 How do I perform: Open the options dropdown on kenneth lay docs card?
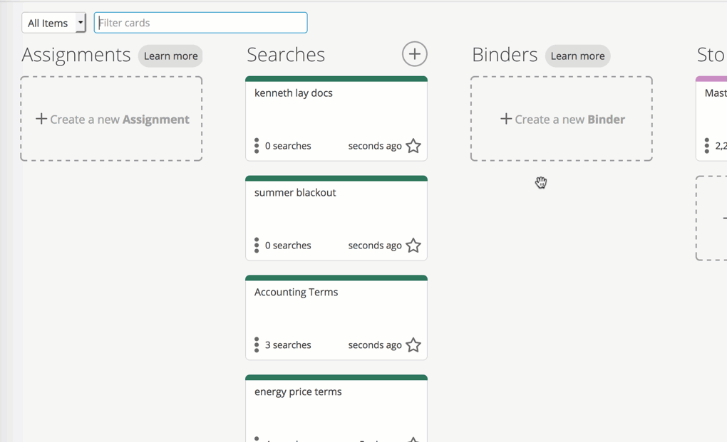pyautogui.click(x=256, y=146)
